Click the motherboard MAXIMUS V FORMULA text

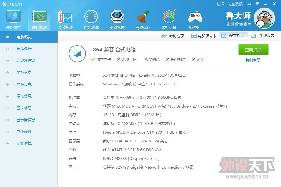coord(166,106)
